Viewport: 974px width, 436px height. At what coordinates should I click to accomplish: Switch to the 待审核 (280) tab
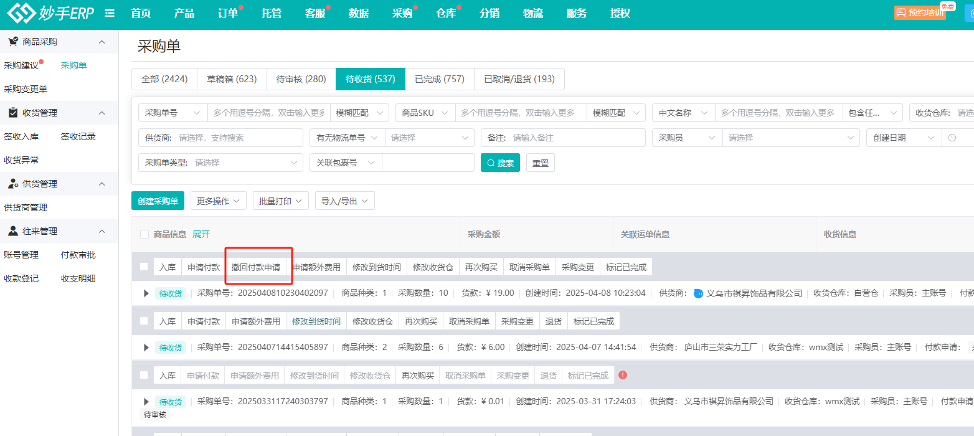click(301, 79)
